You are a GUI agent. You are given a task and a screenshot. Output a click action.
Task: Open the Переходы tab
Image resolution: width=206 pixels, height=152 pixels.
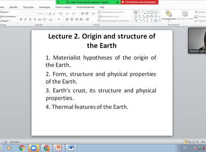[x=28, y=7]
